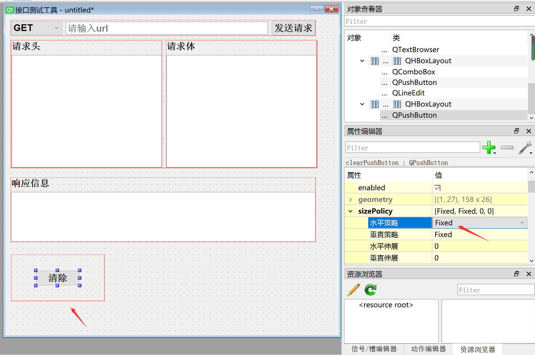Select the <resource root> tree item

386,305
